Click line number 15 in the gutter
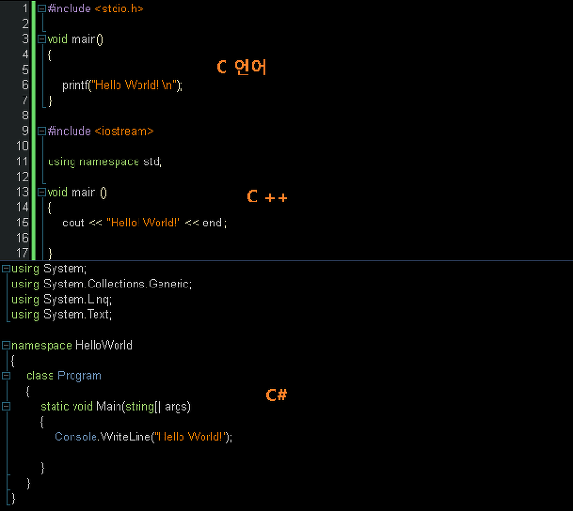This screenshot has height=511, width=573. [22, 223]
